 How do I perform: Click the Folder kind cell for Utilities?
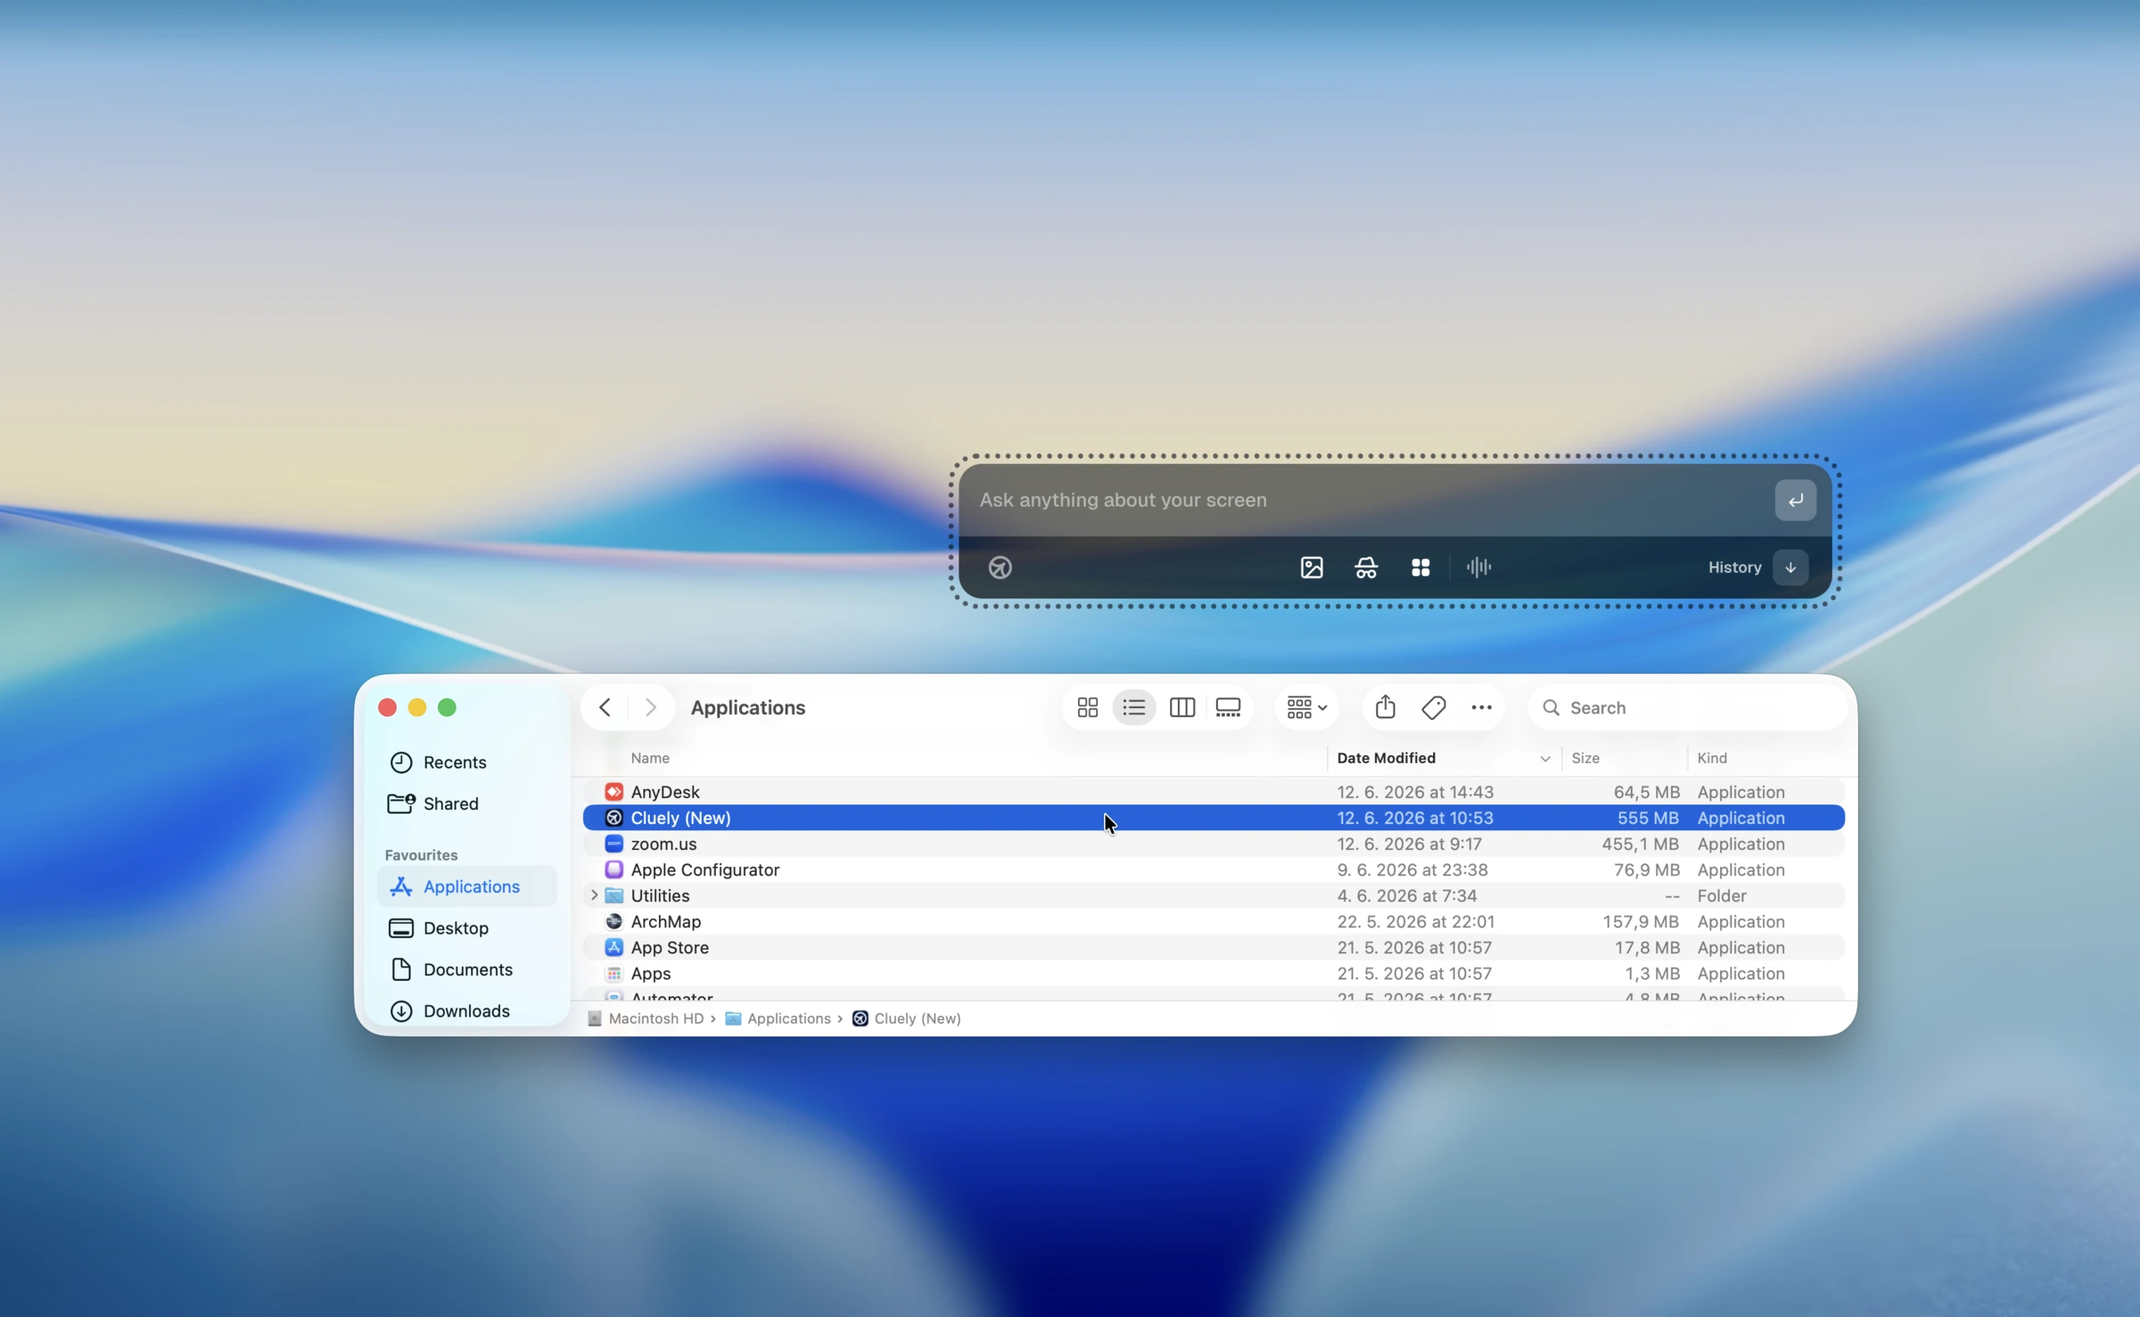point(1722,895)
